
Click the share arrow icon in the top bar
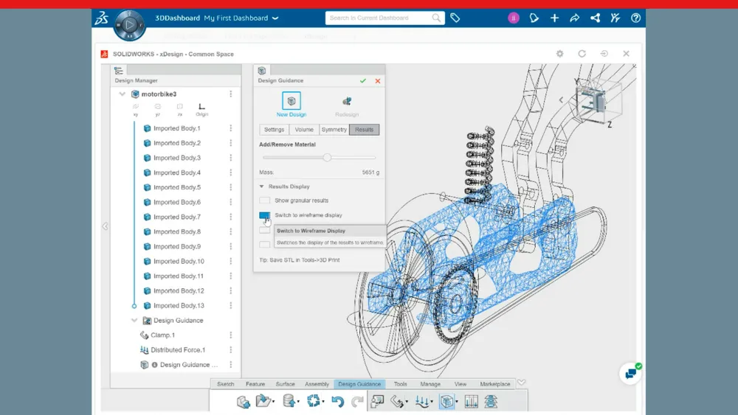tap(575, 18)
